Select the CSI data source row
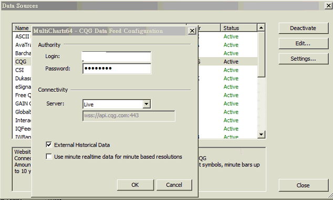Screen dimensions: 333x200 click(x=19, y=70)
